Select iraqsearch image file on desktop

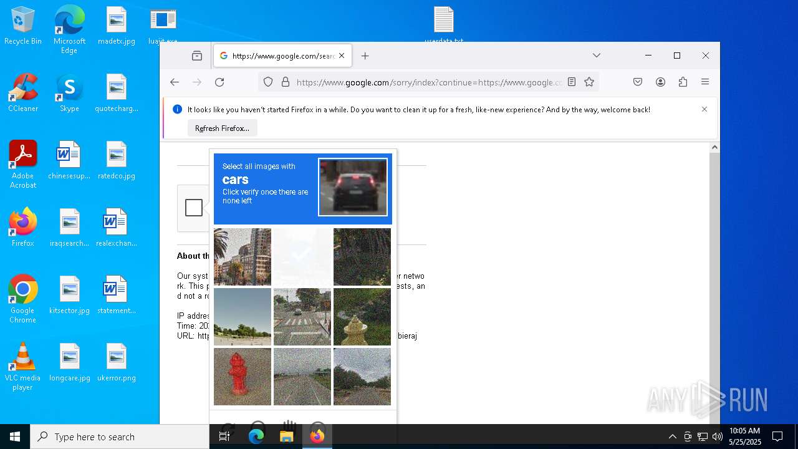point(69,228)
